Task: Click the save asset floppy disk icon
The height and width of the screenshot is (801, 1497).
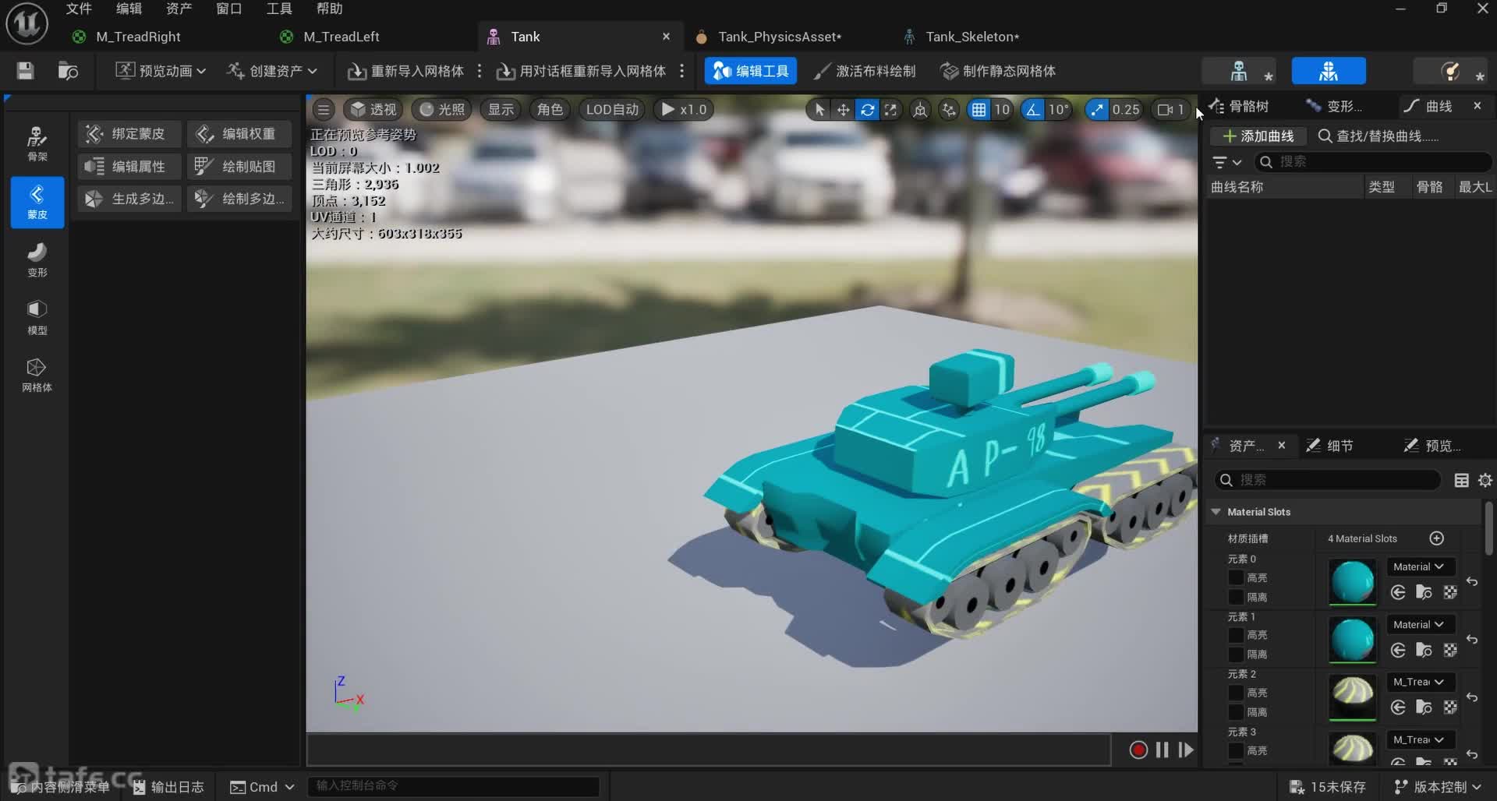Action: point(25,71)
